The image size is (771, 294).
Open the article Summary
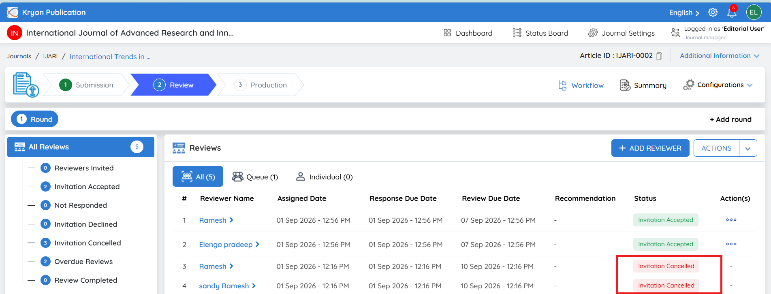(x=643, y=85)
